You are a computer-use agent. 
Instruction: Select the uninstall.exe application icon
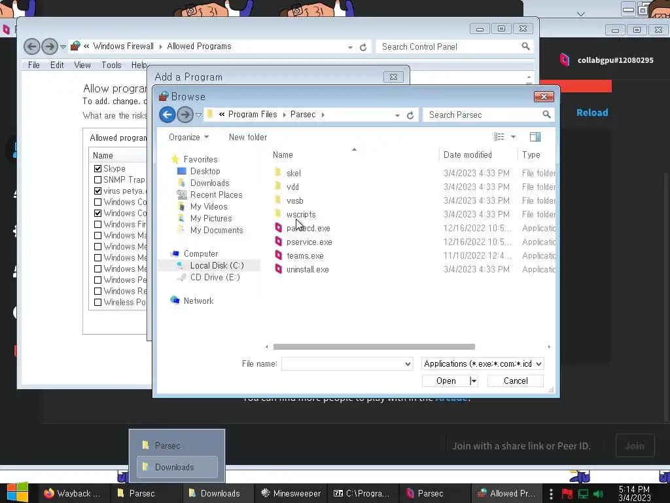tap(279, 269)
